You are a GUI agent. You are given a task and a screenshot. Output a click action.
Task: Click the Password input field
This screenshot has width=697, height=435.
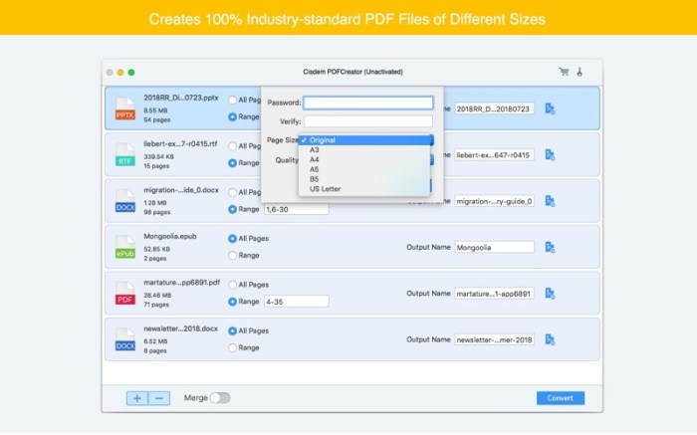[x=368, y=103]
